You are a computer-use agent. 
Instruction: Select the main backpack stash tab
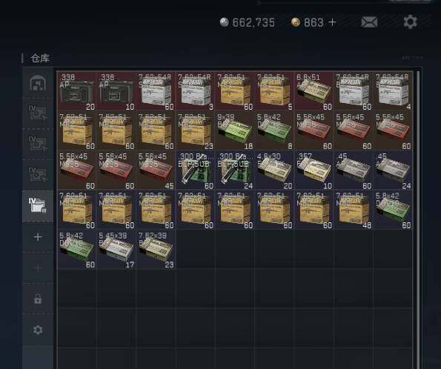click(38, 83)
